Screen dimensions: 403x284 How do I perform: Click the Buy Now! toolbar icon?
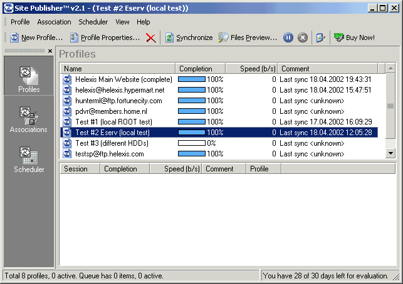(x=338, y=38)
